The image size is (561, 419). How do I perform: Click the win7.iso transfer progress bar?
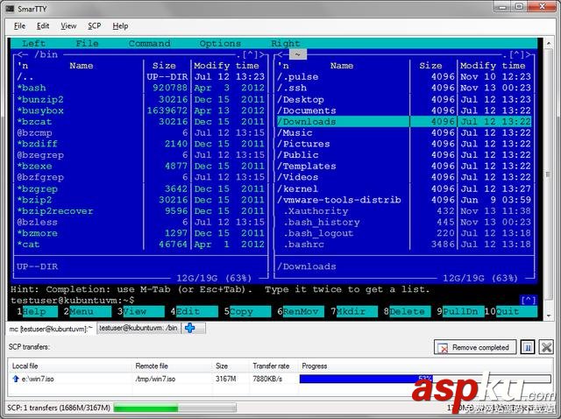pyautogui.click(x=425, y=379)
